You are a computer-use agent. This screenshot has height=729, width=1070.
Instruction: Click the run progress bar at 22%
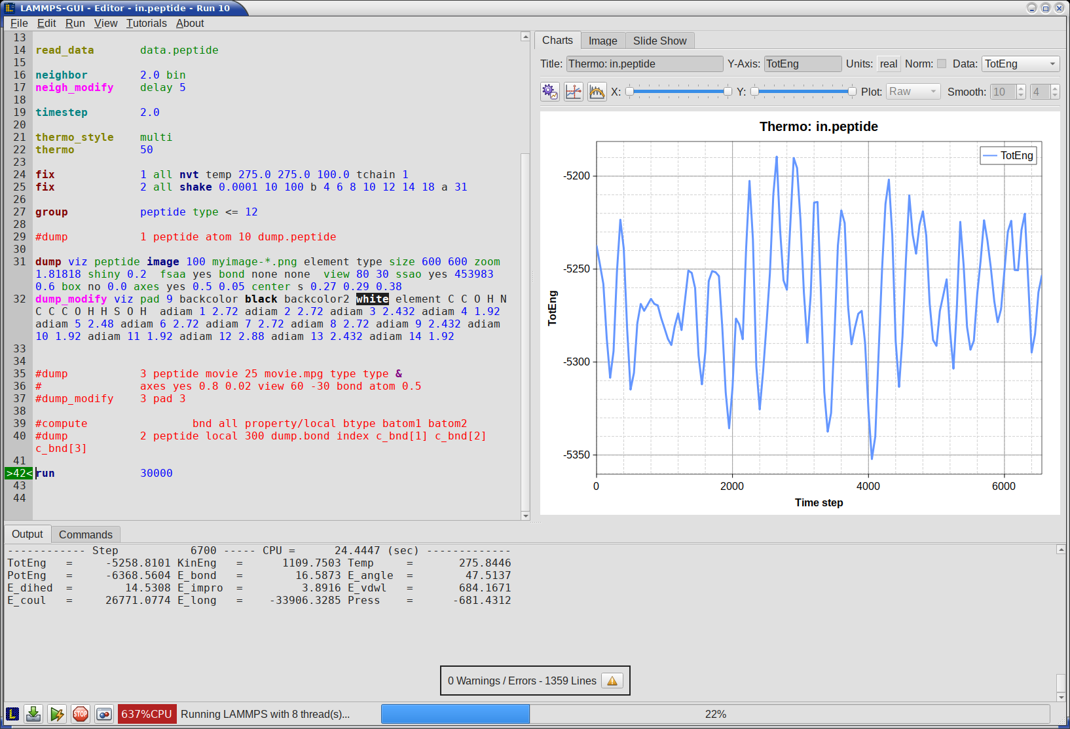(x=715, y=714)
